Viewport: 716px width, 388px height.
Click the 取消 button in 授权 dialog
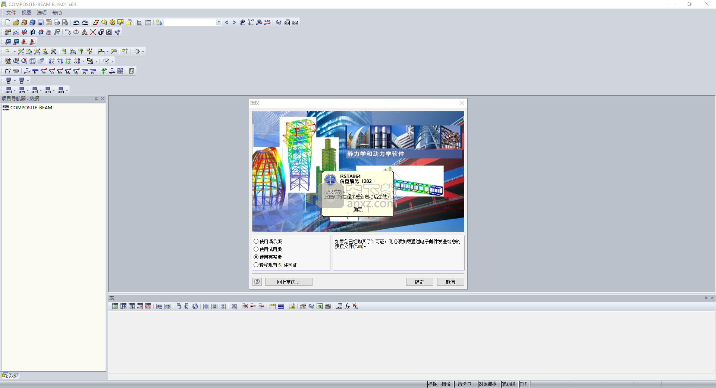click(x=450, y=282)
